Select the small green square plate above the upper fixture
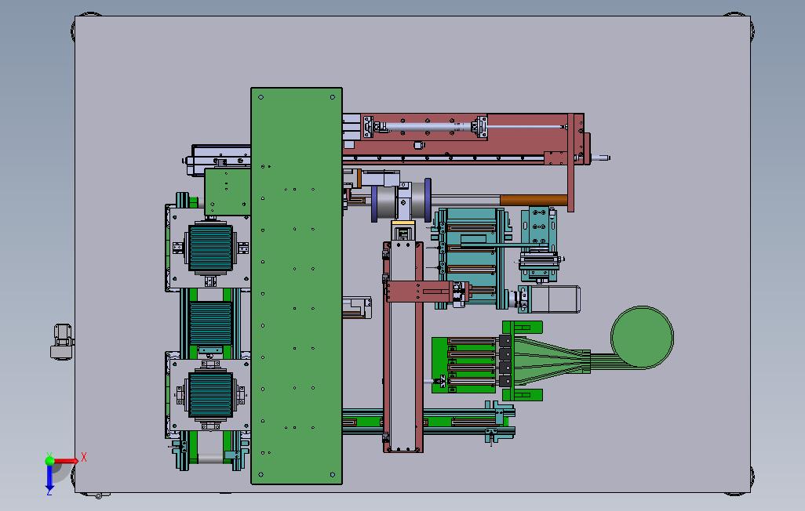This screenshot has width=805, height=511. 228,192
